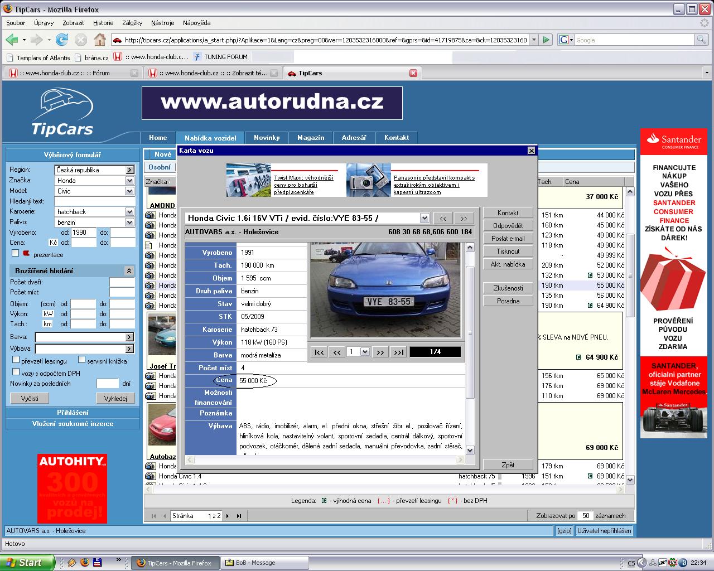Click the Firefox home icon

tap(100, 40)
